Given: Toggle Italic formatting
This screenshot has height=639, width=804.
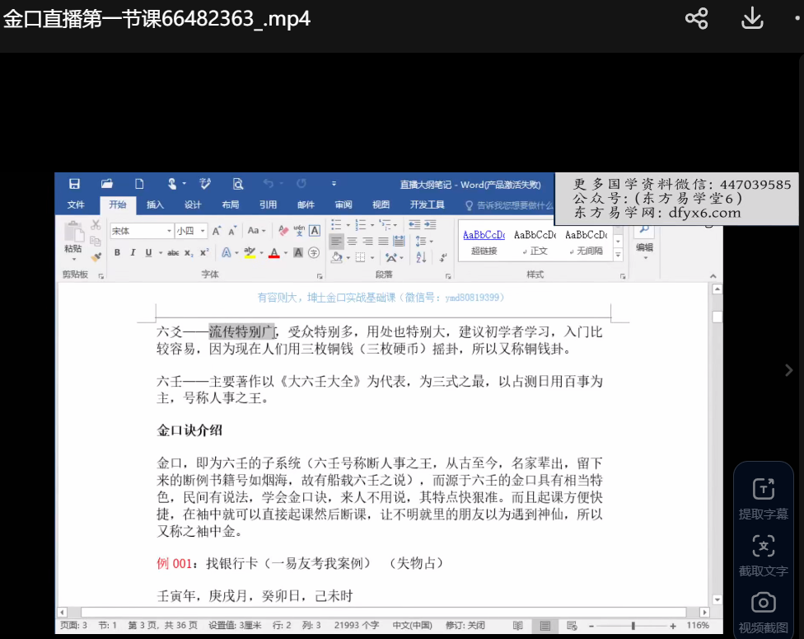Looking at the screenshot, I should pos(133,253).
